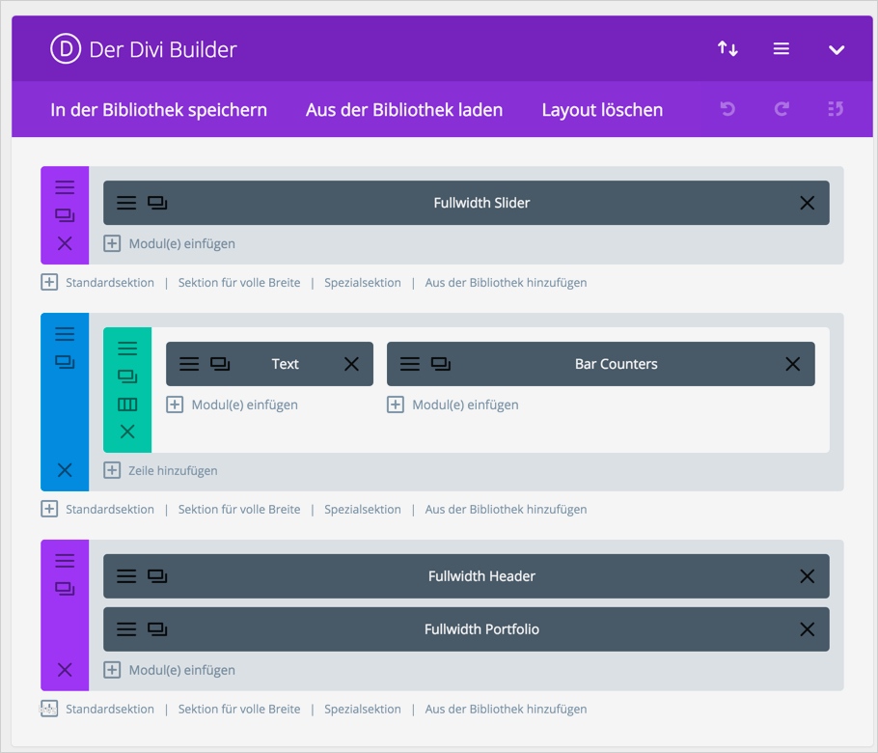Add Spezialsektion below blue section

coord(362,510)
